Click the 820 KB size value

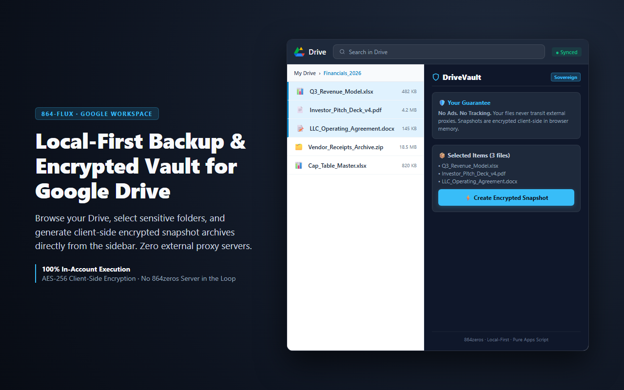click(x=409, y=166)
